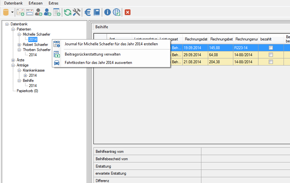Expand the Ärzte tree node
The height and width of the screenshot is (183, 290).
(x=13, y=60)
